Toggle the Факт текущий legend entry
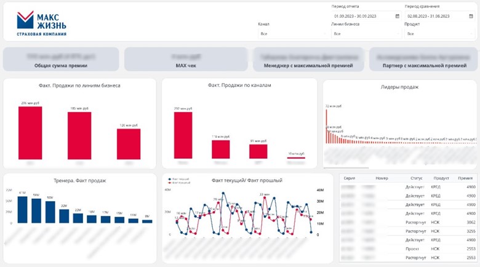The height and width of the screenshot is (267, 480). [178, 179]
